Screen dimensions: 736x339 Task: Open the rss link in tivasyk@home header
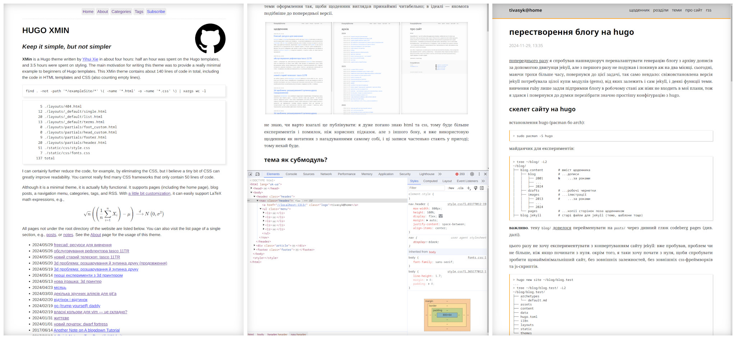coord(708,10)
